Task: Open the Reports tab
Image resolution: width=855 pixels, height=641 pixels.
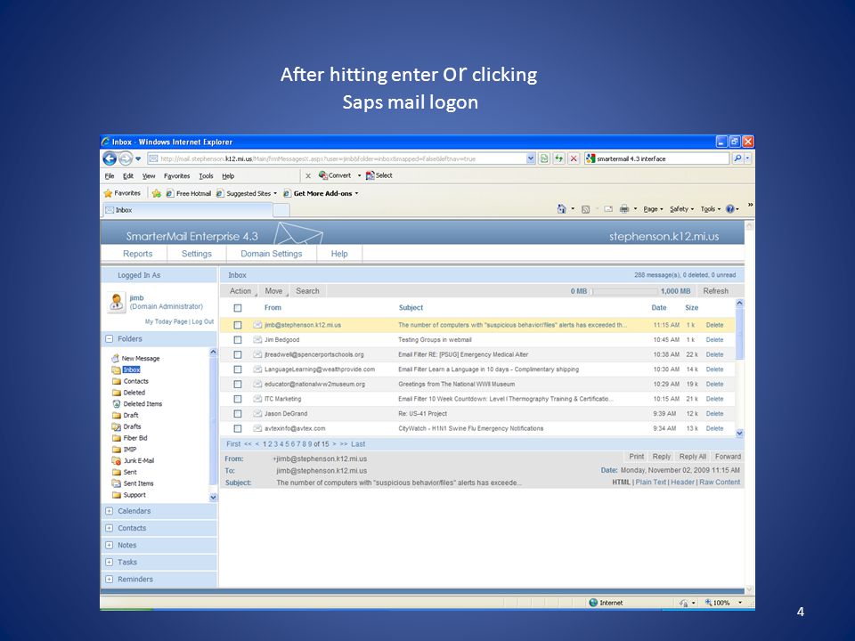Action: click(x=137, y=254)
